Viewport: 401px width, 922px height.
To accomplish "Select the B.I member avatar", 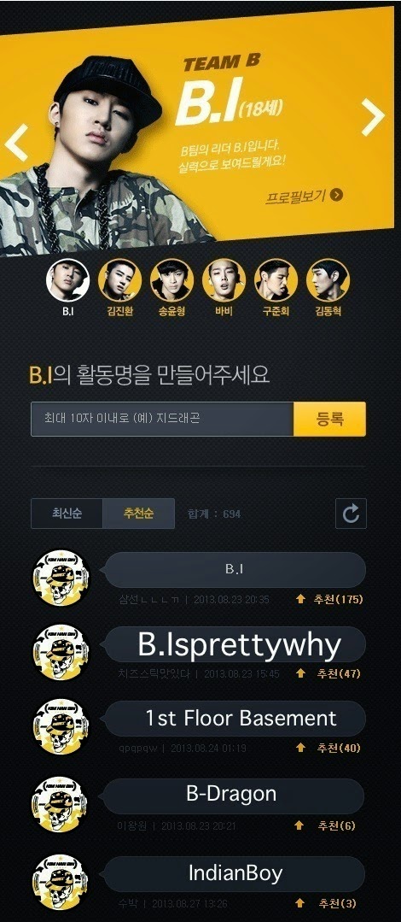I will click(67, 280).
